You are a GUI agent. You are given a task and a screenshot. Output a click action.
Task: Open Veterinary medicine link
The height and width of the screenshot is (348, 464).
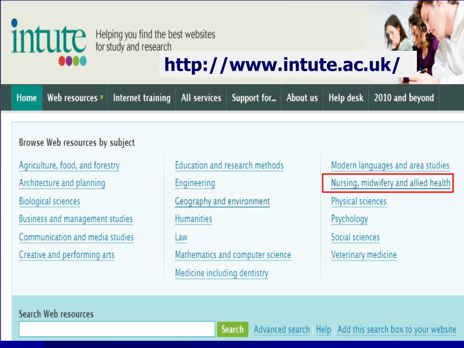[x=364, y=255]
